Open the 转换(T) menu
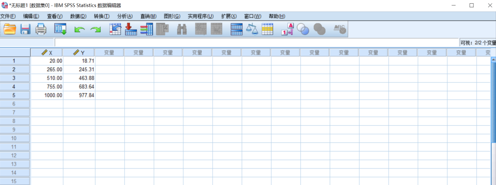Screen dimensions: 496x185 [102, 17]
